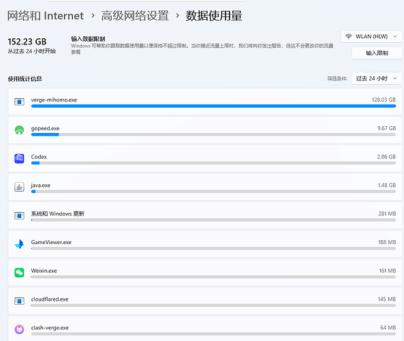
Task: Click the GameViewer.exe blue icon
Action: 19,244
